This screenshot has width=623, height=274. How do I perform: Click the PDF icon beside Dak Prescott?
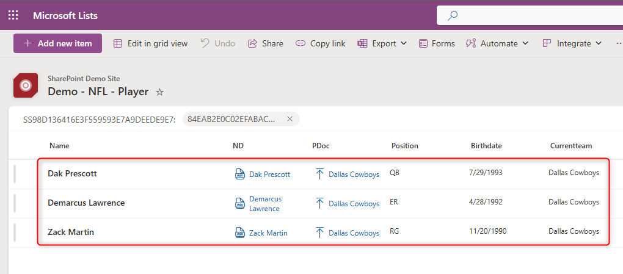pyautogui.click(x=240, y=174)
